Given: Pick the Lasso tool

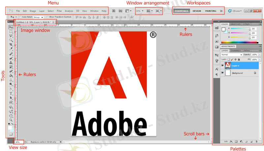Looking at the screenshot, I should pyautogui.click(x=11, y=36).
